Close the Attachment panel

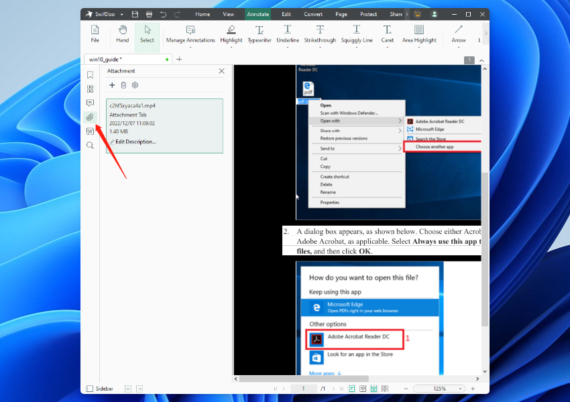click(222, 71)
